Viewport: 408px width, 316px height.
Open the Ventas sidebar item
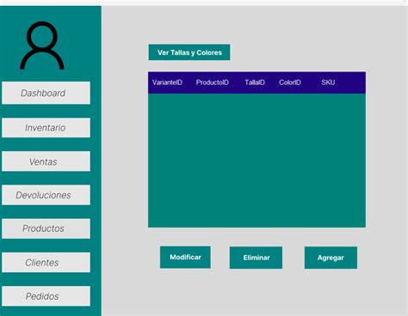[x=46, y=161]
